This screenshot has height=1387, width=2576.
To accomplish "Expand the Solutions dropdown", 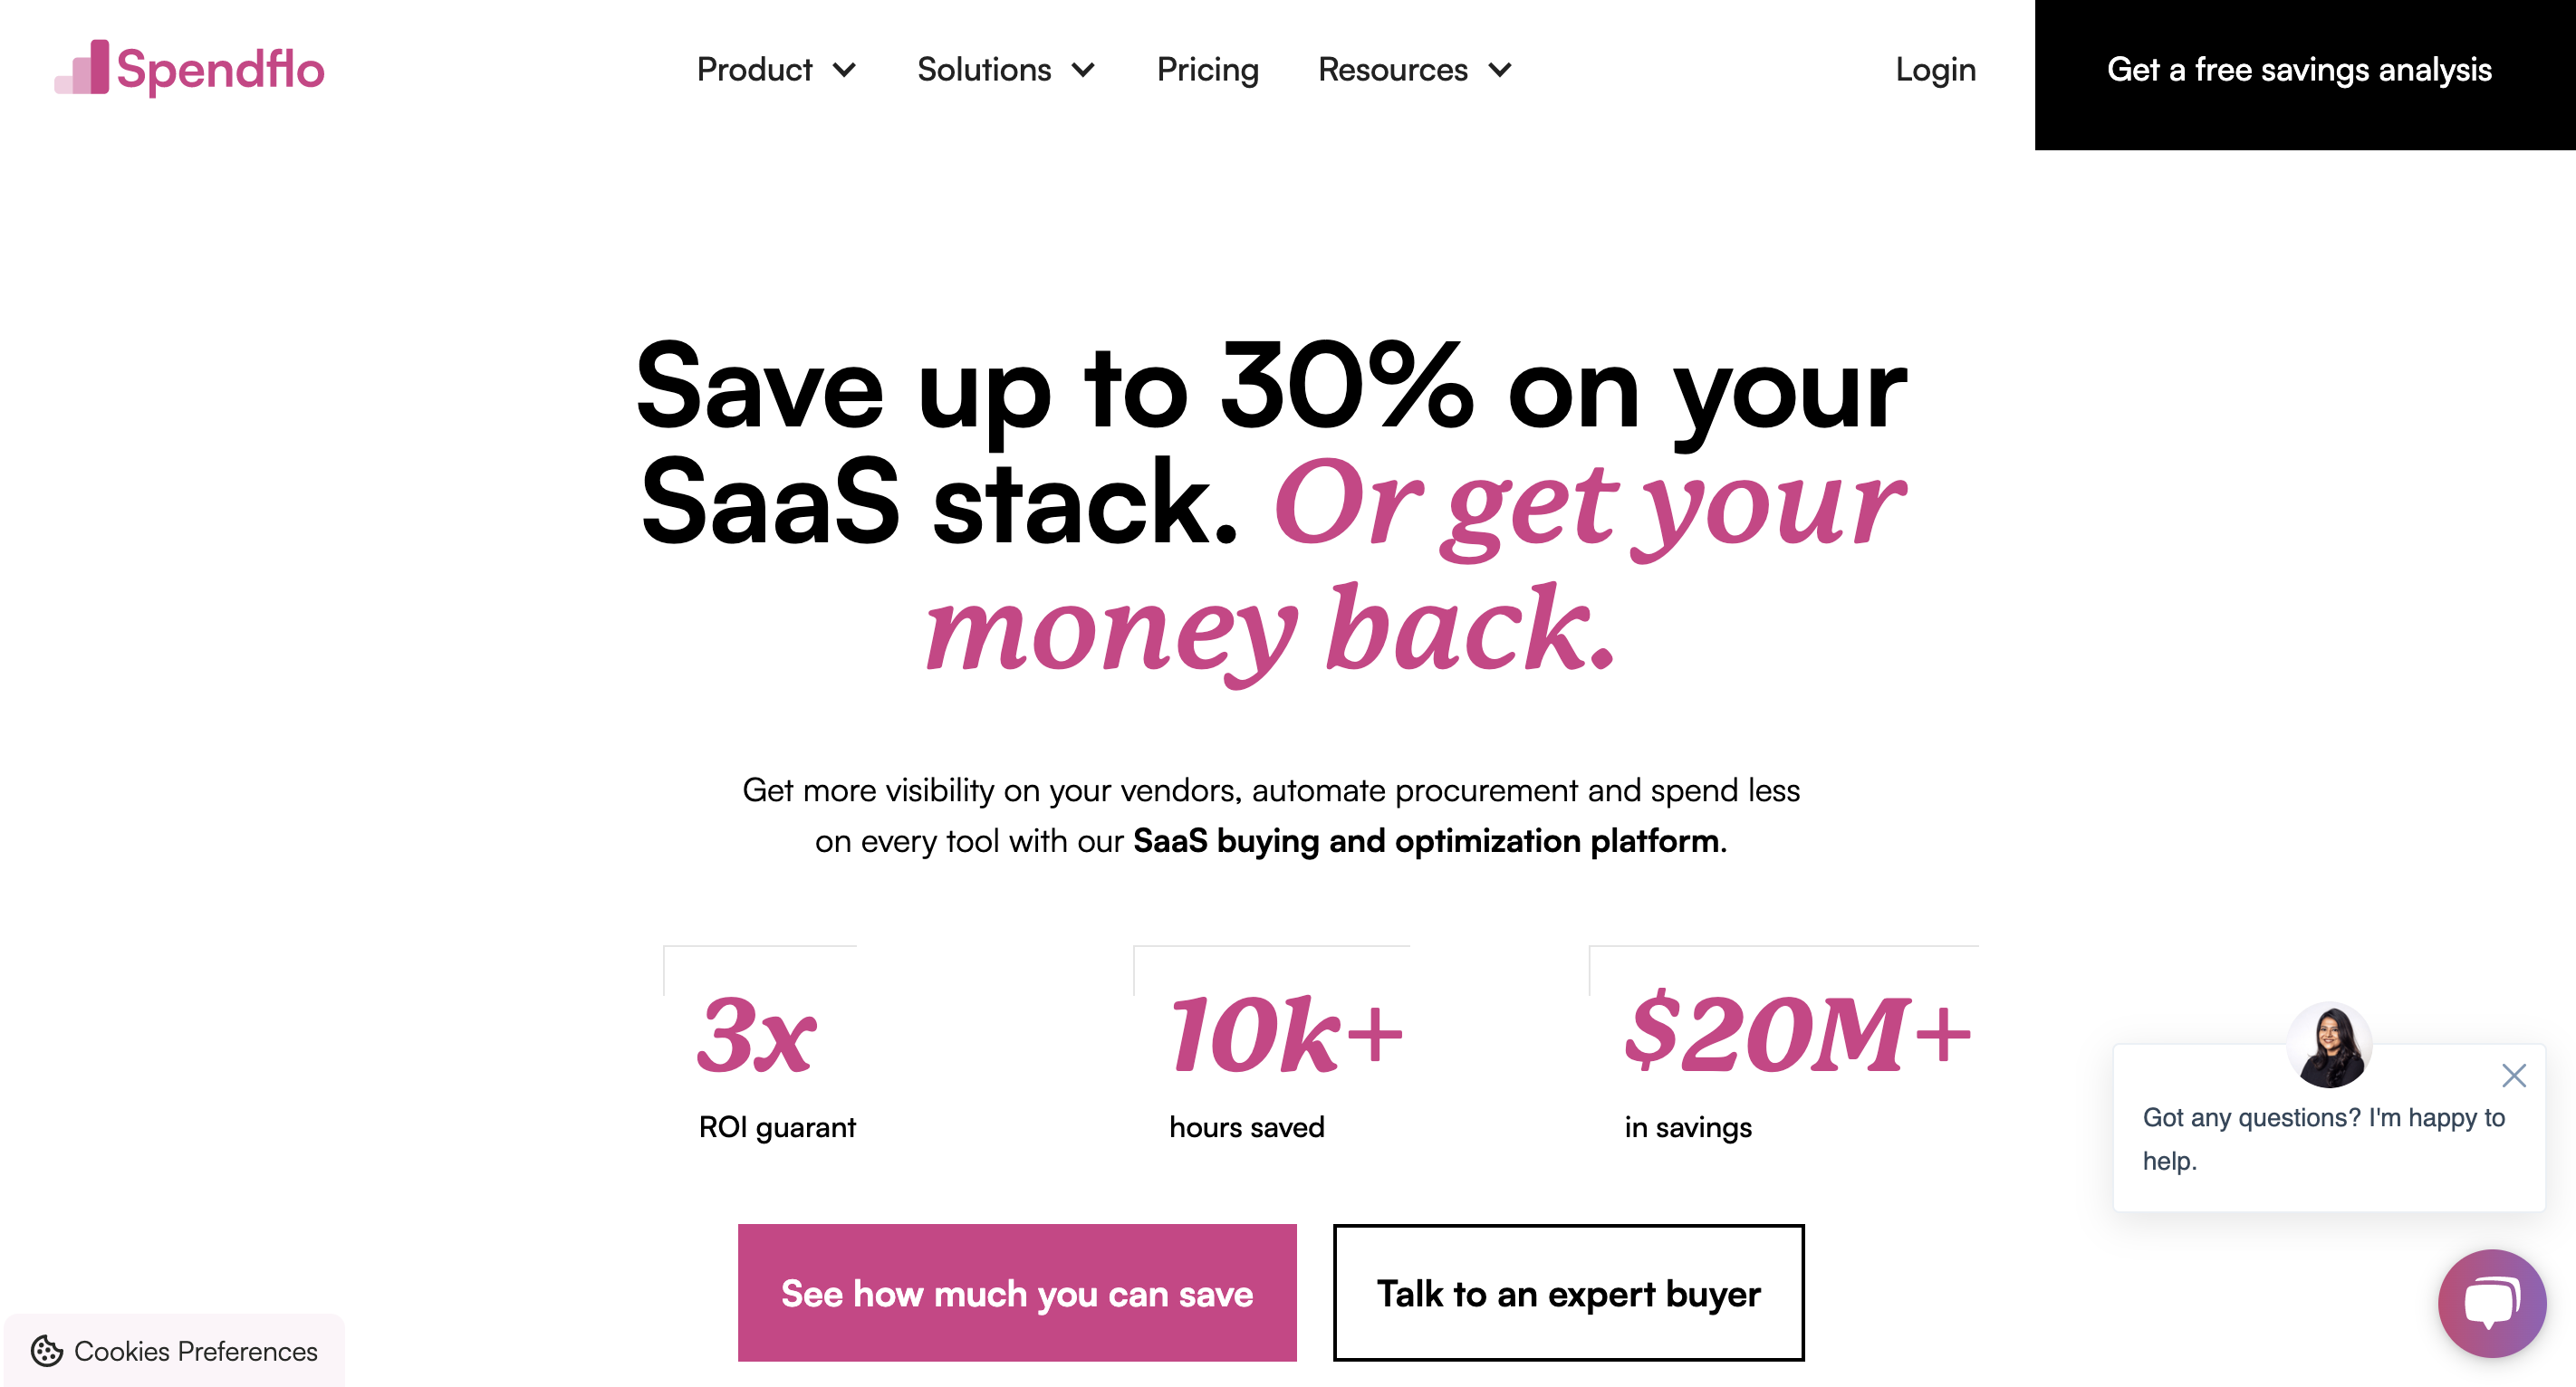I will pos(1006,70).
